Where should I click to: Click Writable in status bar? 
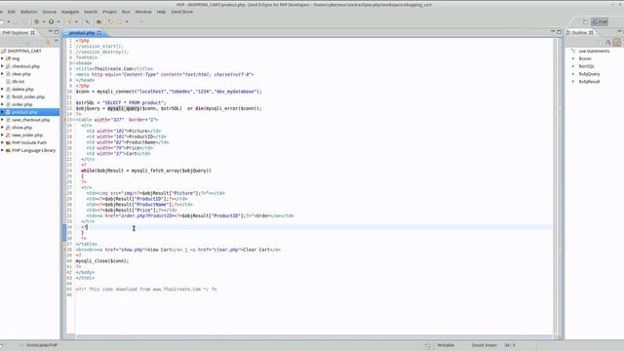[446, 345]
